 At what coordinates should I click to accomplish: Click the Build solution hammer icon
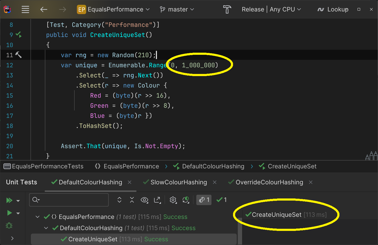pos(227,10)
